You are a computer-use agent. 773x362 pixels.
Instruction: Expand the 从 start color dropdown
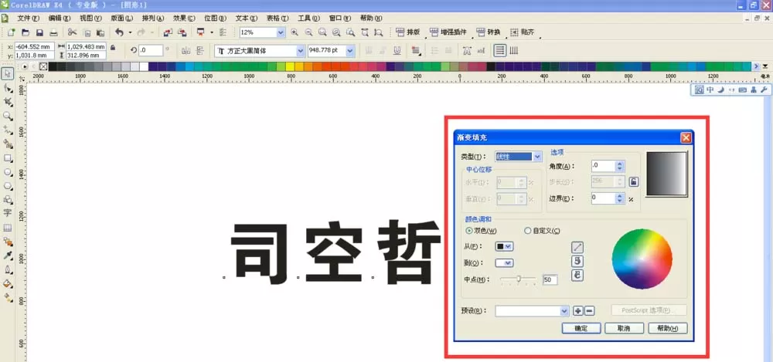504,246
